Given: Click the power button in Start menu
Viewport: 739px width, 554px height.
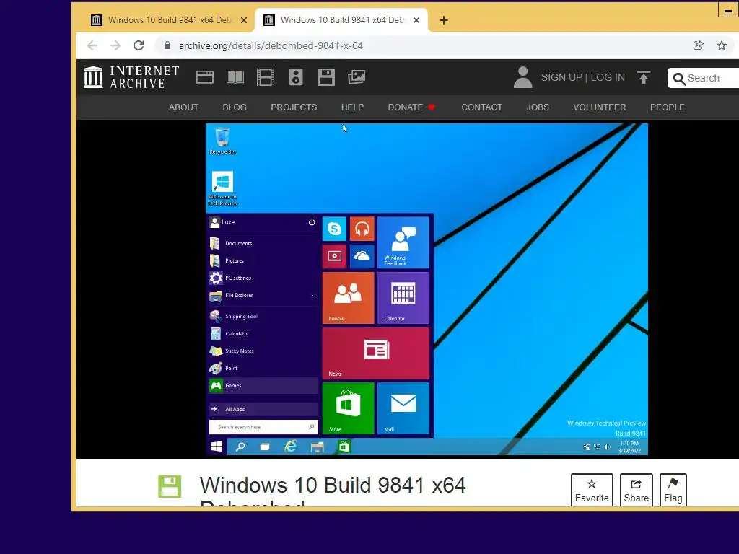Looking at the screenshot, I should pyautogui.click(x=312, y=222).
